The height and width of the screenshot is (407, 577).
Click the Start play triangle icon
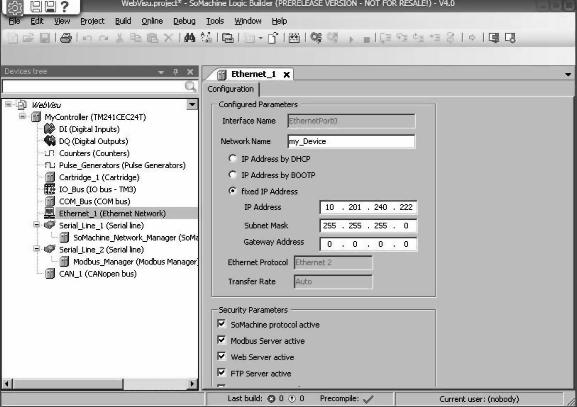coord(351,39)
